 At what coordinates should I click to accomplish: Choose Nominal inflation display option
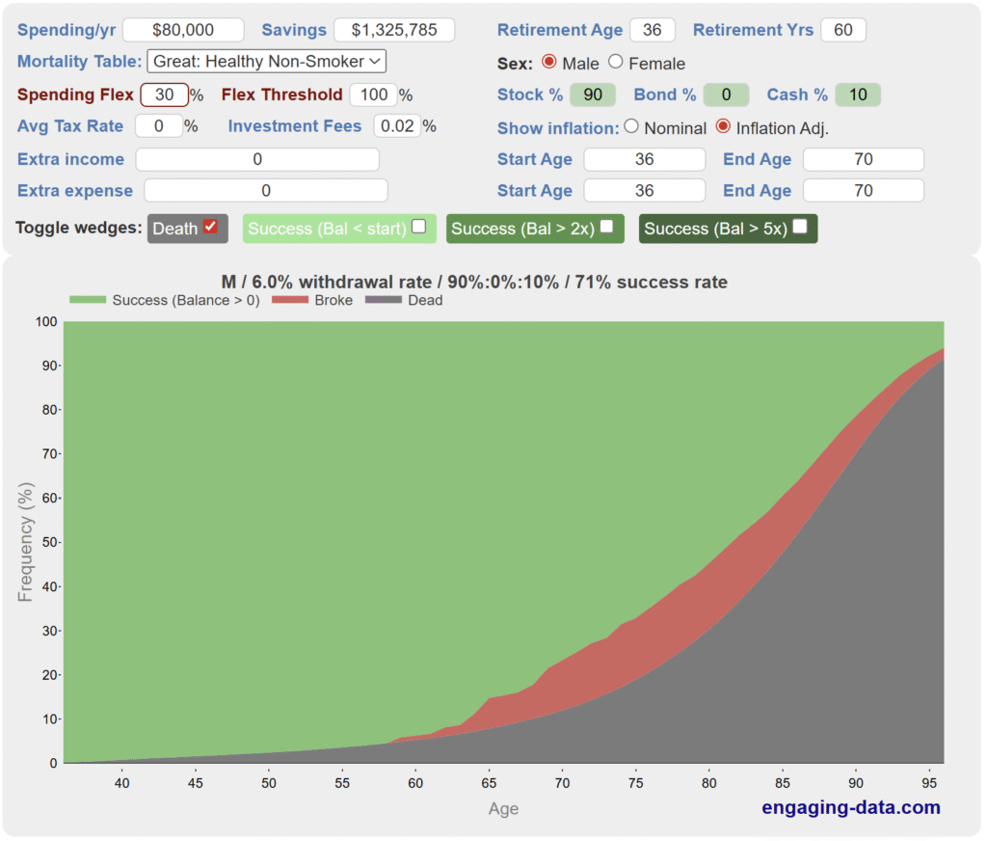631,126
